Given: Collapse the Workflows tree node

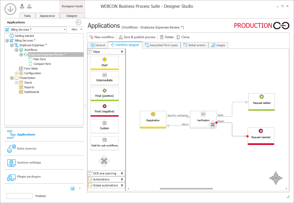Looking at the screenshot, I should [17, 50].
